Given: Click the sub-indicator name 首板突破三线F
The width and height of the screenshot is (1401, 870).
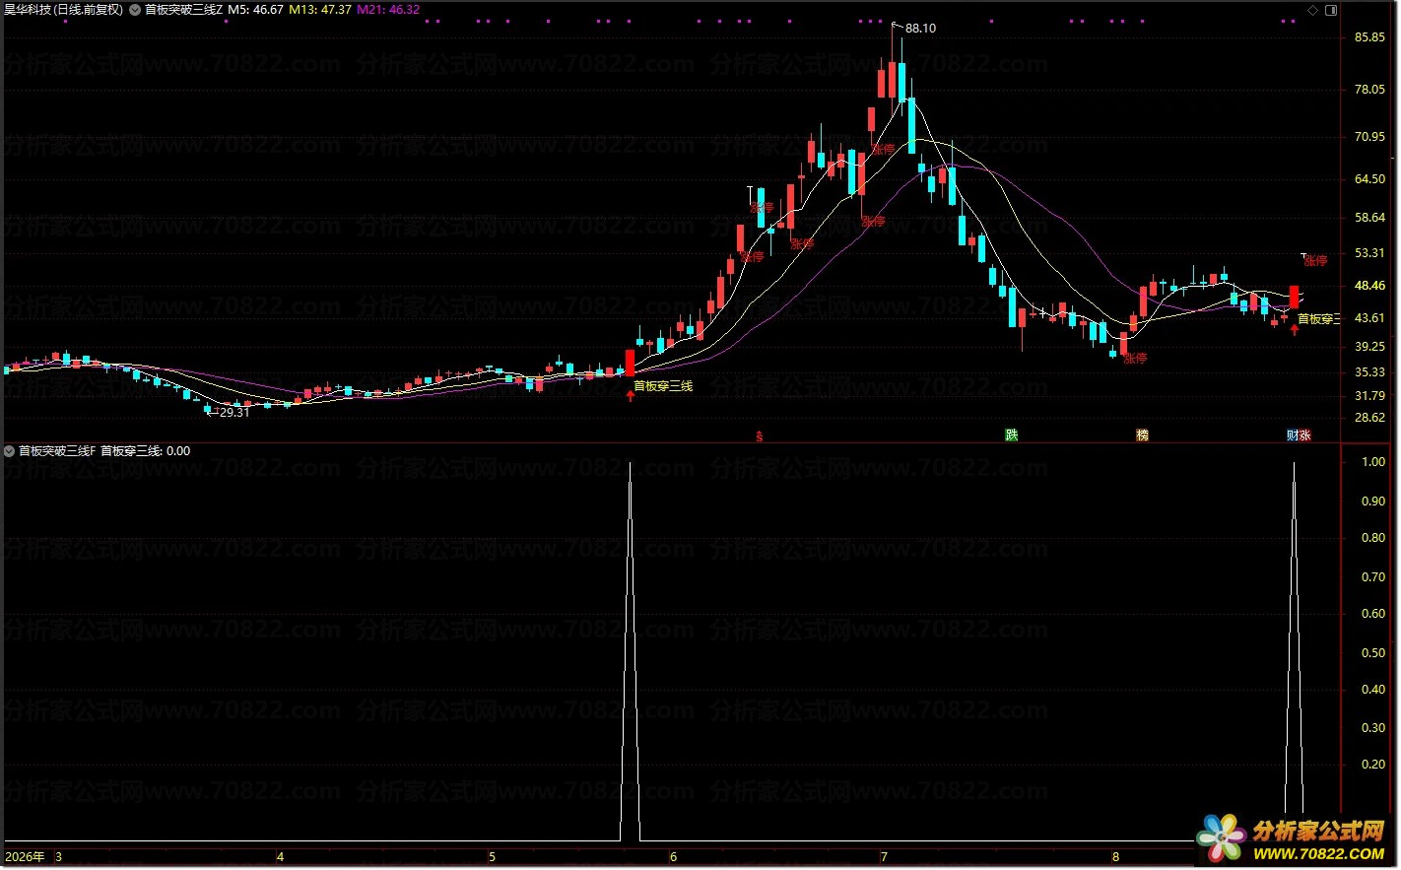Looking at the screenshot, I should [x=57, y=451].
